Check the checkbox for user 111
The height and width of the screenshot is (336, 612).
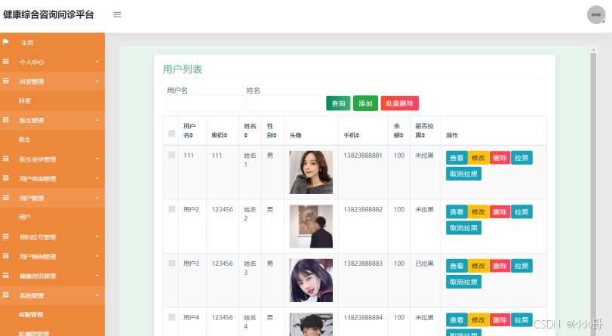pos(172,155)
